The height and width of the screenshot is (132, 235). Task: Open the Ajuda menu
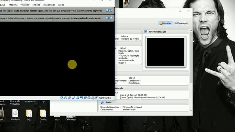61,5
